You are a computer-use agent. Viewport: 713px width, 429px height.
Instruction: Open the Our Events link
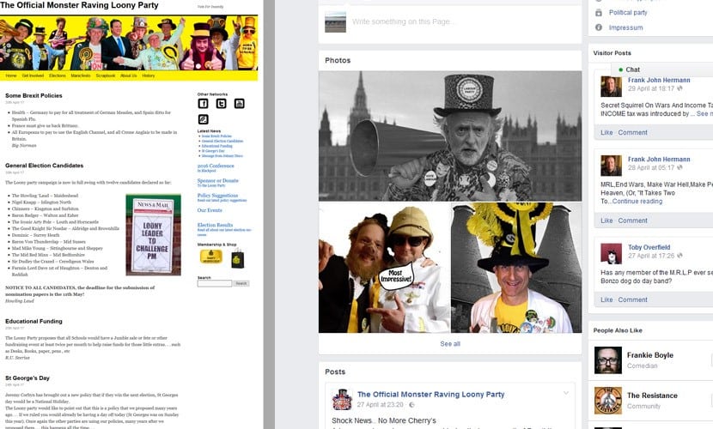pos(210,210)
